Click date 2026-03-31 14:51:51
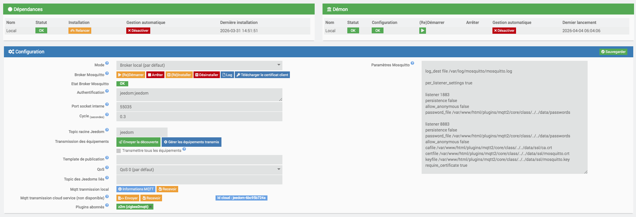Viewport: 636px width, 217px height. click(x=239, y=31)
